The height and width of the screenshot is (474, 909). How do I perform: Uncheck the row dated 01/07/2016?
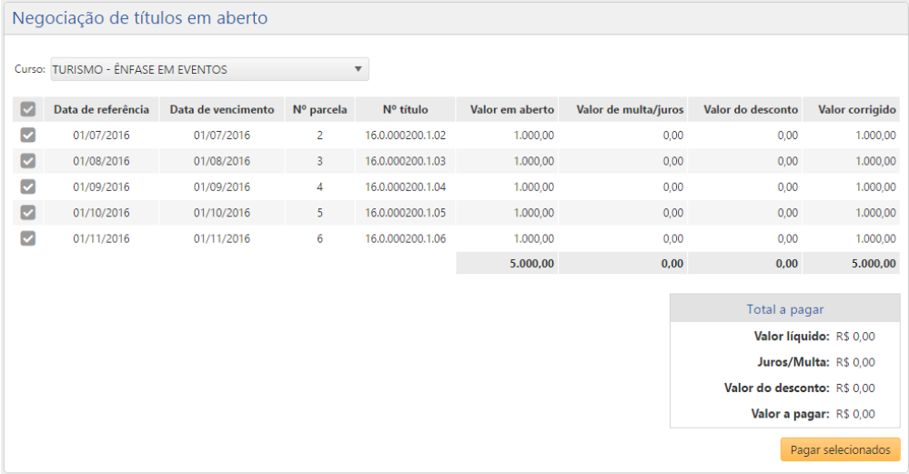point(28,135)
